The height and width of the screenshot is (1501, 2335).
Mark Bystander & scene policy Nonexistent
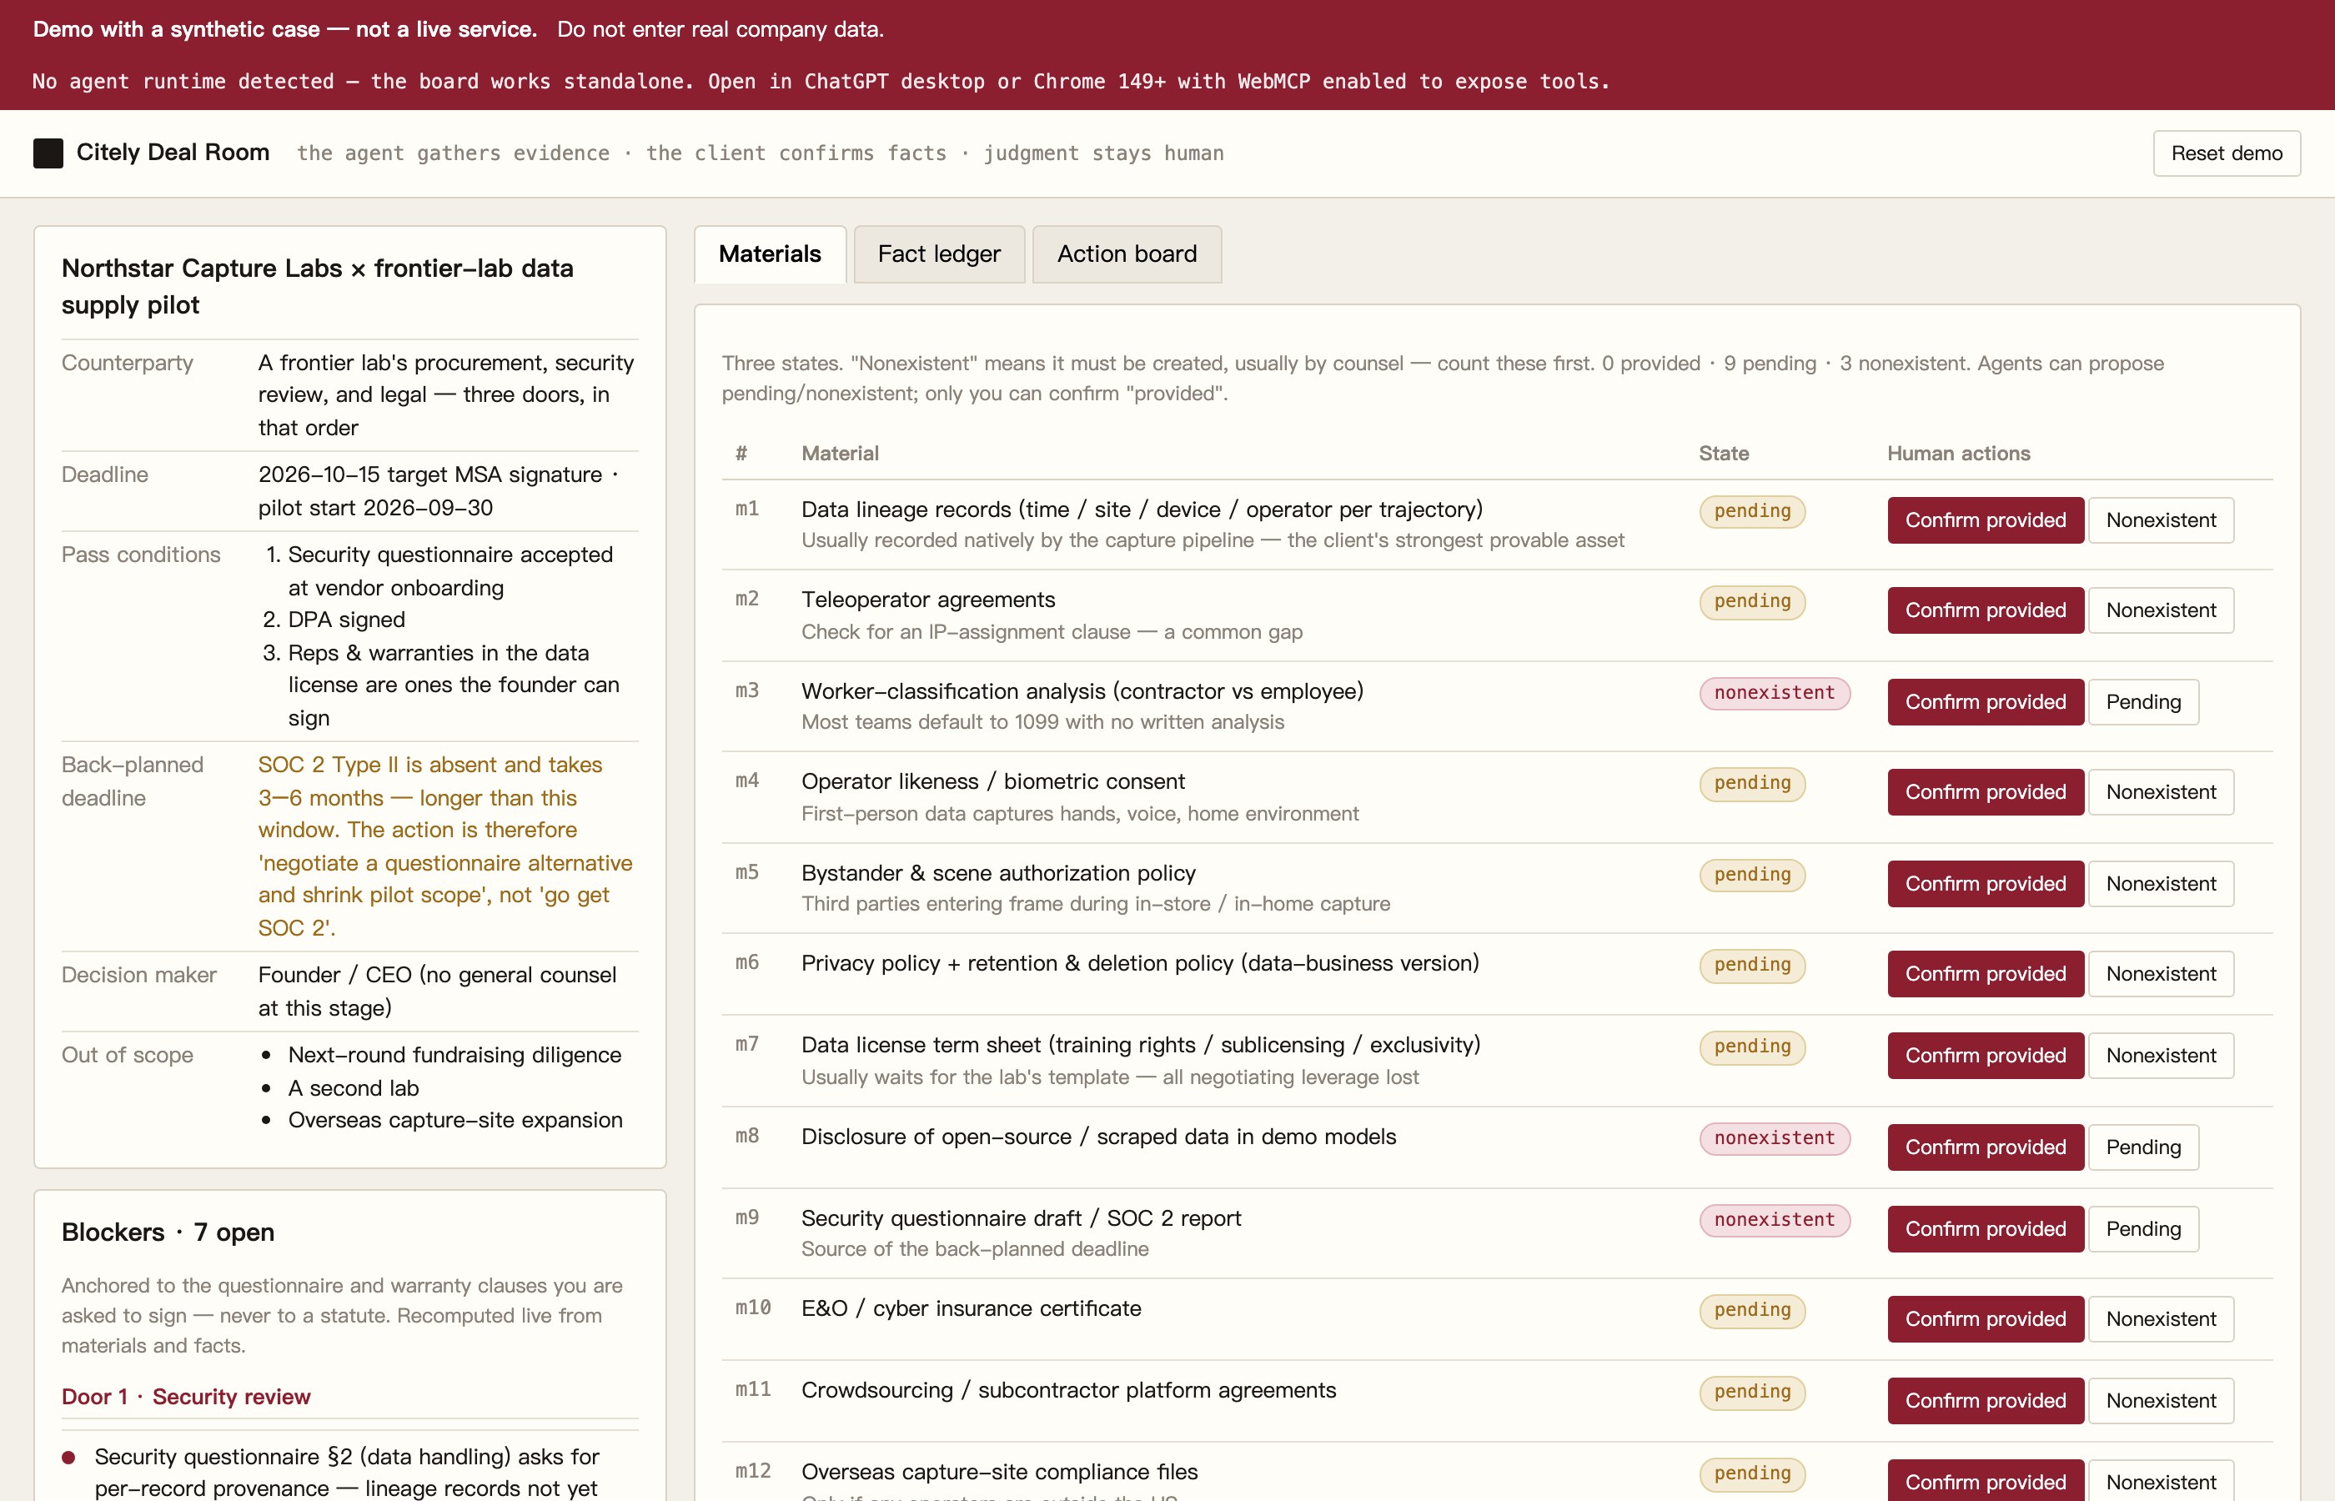tap(2161, 884)
